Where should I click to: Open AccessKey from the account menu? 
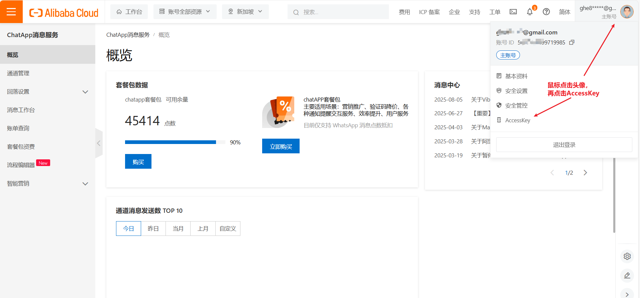pos(517,120)
